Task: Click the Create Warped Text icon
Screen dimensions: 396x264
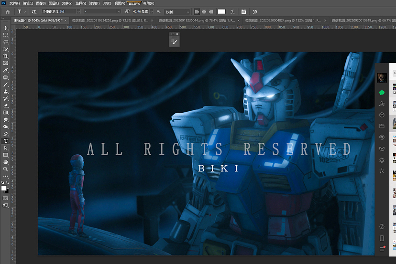Action: [x=232, y=11]
